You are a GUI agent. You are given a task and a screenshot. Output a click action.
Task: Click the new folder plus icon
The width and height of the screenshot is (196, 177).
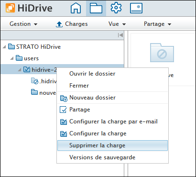click(x=64, y=98)
